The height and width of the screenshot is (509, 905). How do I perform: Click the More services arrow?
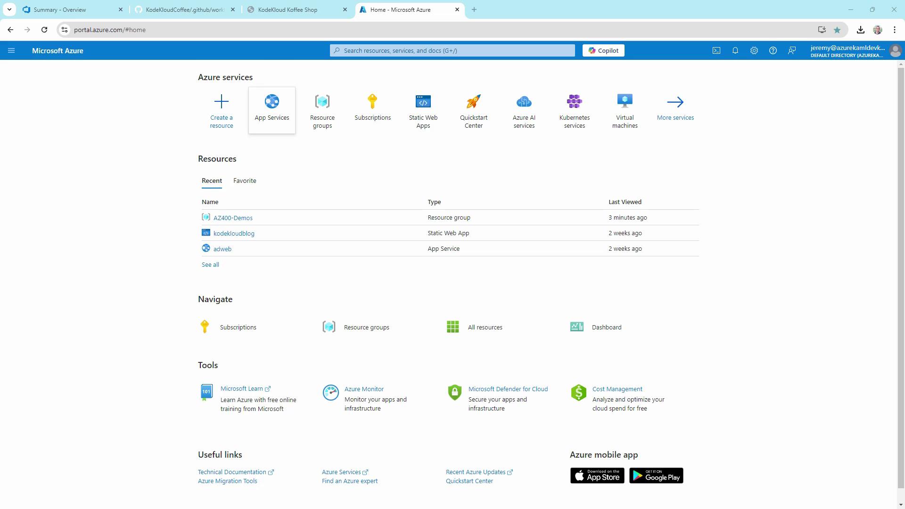point(675,102)
